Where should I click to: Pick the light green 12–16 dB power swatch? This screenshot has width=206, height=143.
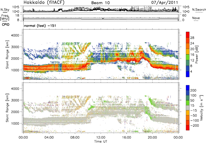pyautogui.click(x=188, y=57)
